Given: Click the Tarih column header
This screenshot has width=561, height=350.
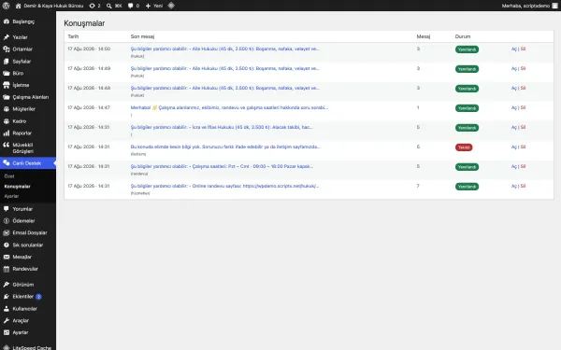Looking at the screenshot, I should (73, 36).
